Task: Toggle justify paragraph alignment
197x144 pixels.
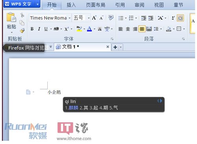Action: (x=142, y=29)
